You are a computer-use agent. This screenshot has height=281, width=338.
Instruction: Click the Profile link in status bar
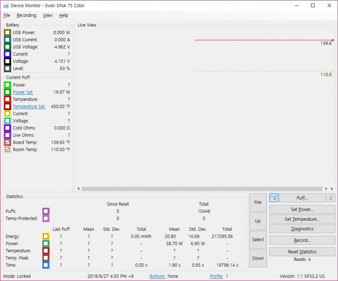(216, 276)
